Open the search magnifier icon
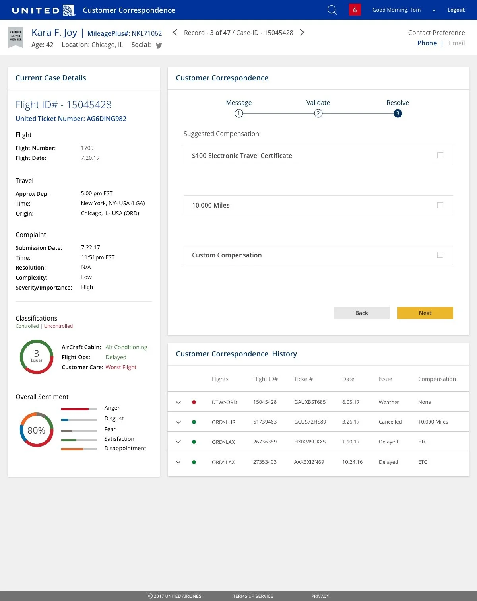 pyautogui.click(x=332, y=10)
